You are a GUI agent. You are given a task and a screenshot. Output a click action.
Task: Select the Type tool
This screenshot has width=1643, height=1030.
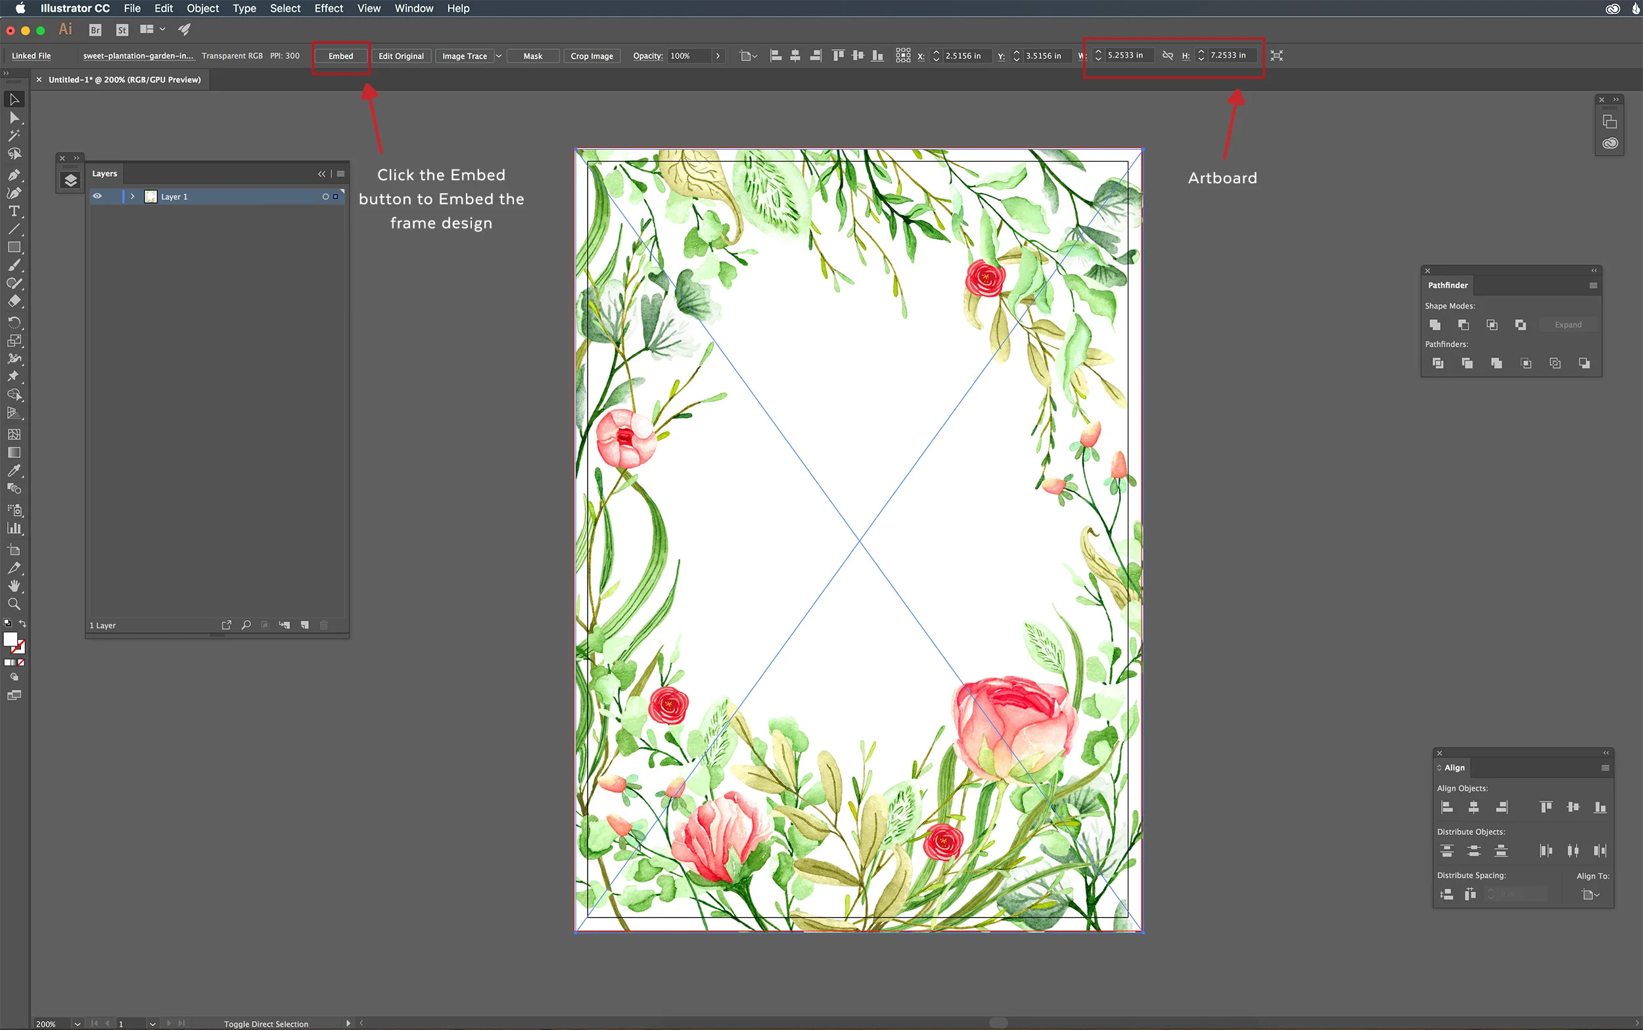(14, 211)
